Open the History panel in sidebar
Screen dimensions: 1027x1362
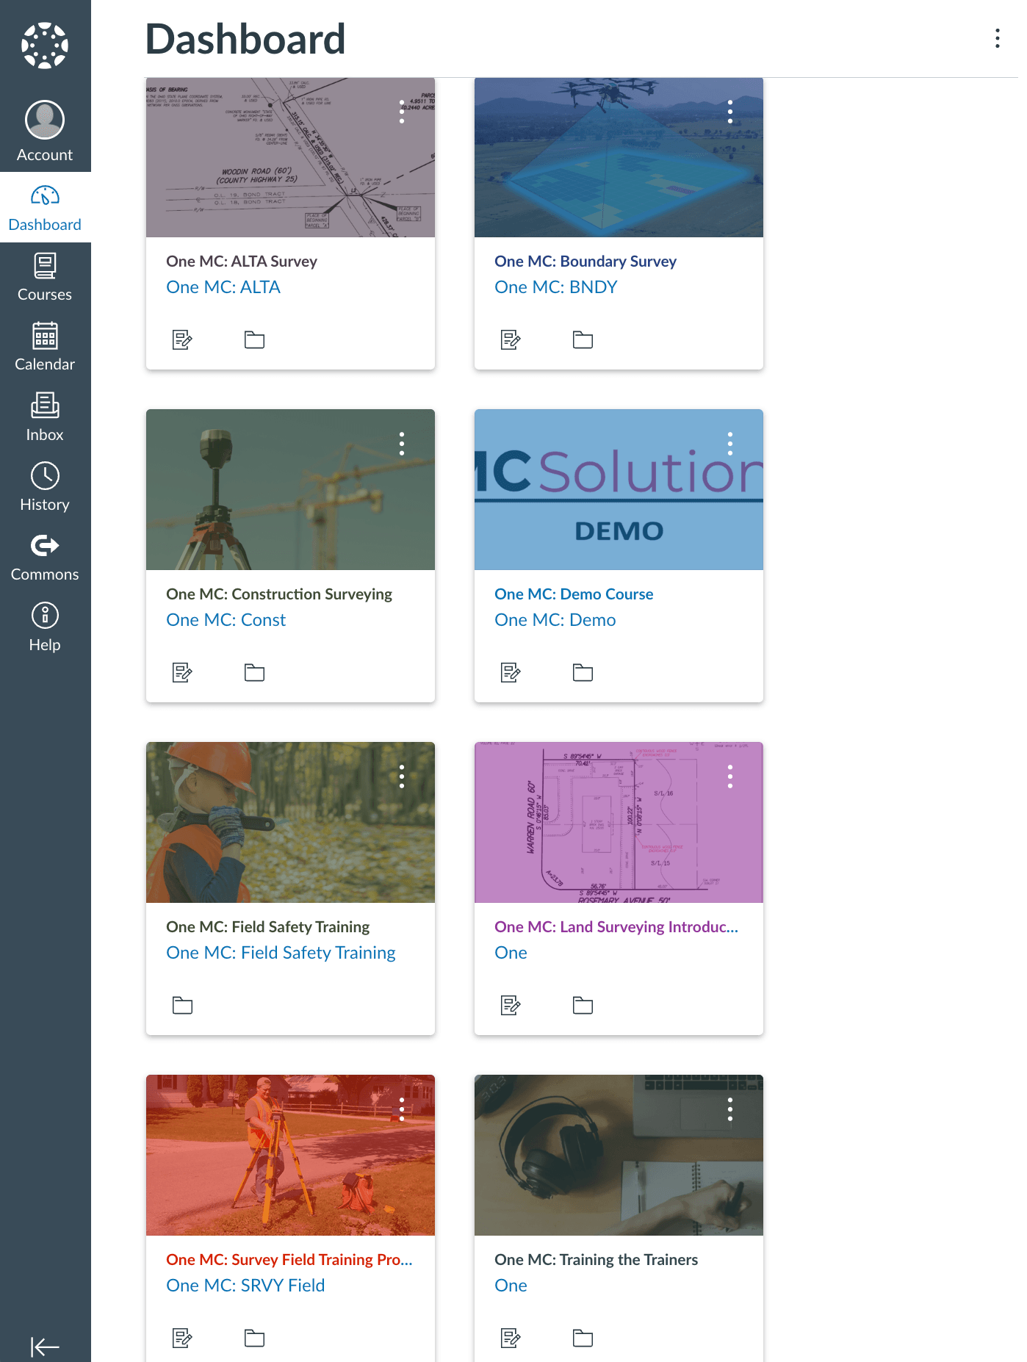45,487
